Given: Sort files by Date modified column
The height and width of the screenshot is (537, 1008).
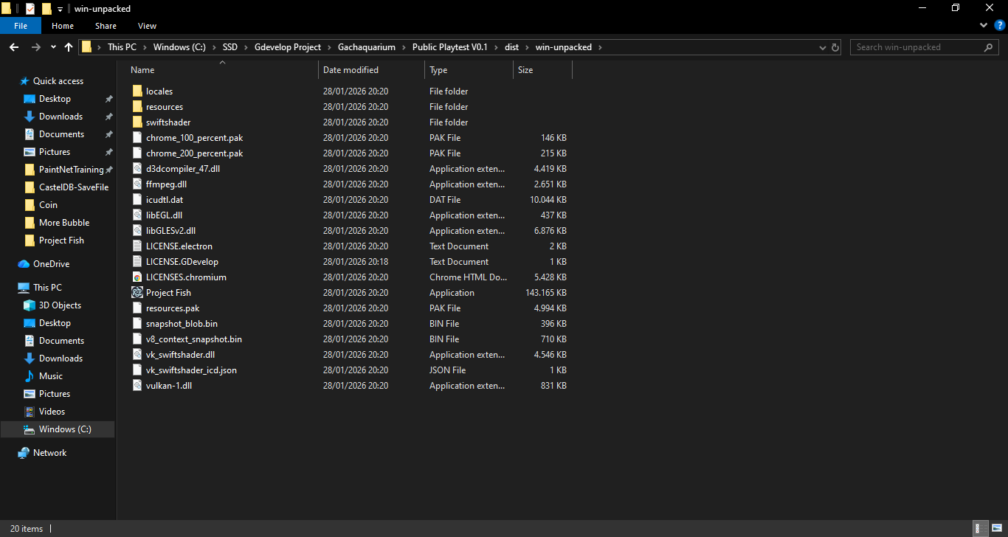Looking at the screenshot, I should [351, 70].
